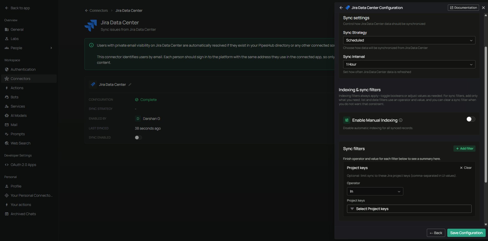Image resolution: width=488 pixels, height=241 pixels.
Task: Click the Back button at panel bottom
Action: coord(436,233)
